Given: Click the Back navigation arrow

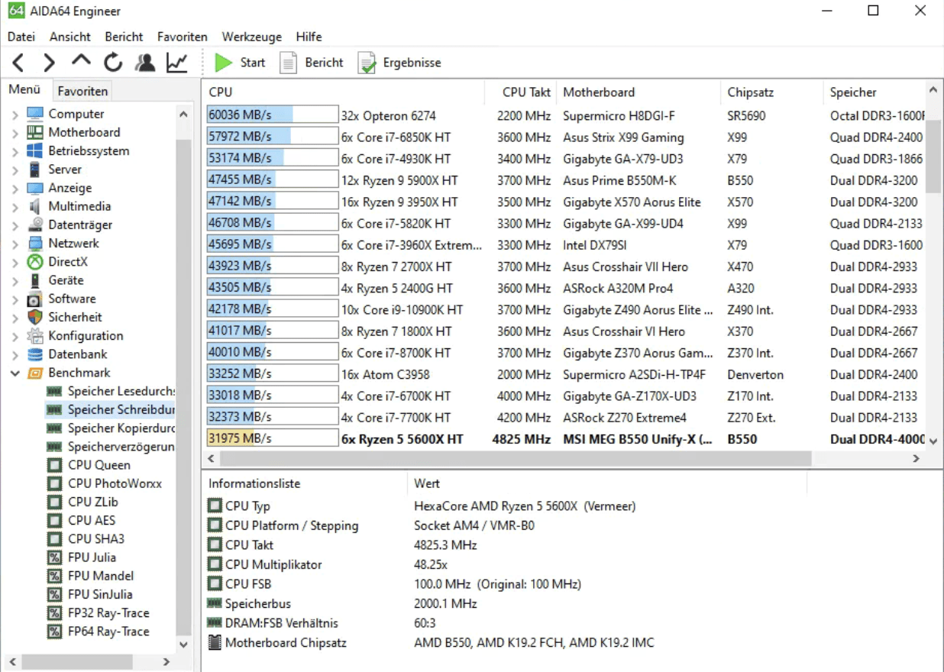Looking at the screenshot, I should point(18,63).
